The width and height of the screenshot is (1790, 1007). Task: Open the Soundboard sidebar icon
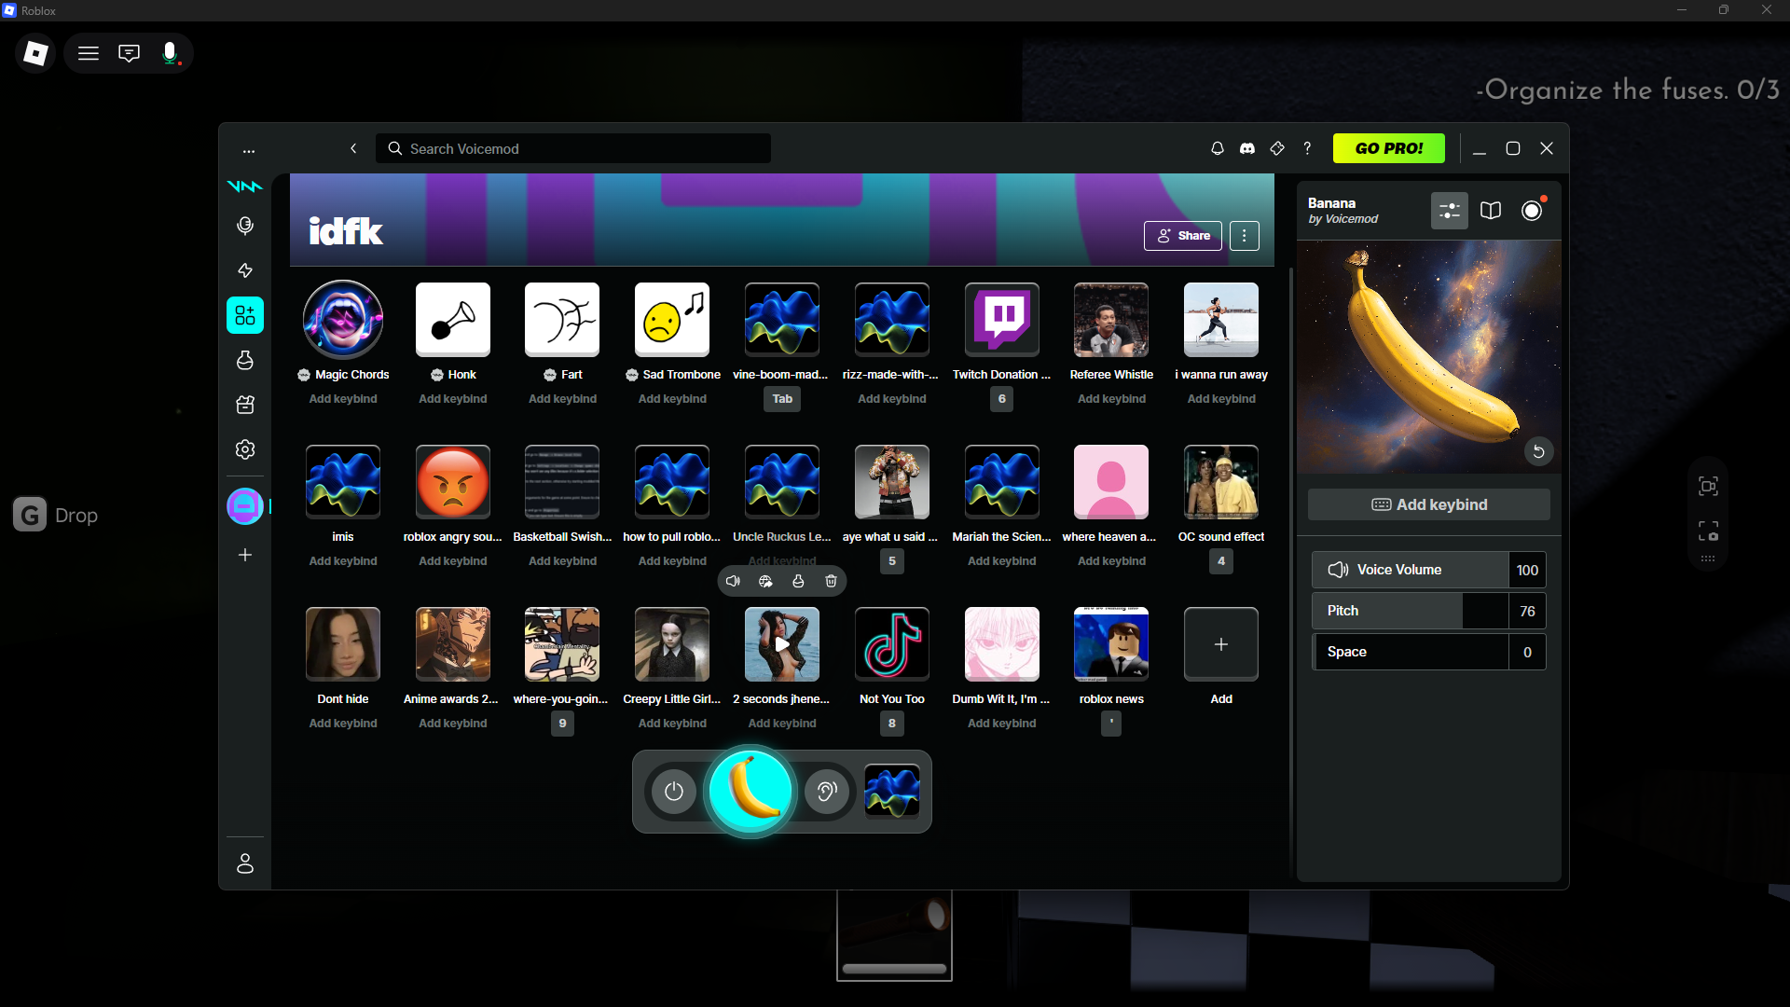pyautogui.click(x=245, y=315)
